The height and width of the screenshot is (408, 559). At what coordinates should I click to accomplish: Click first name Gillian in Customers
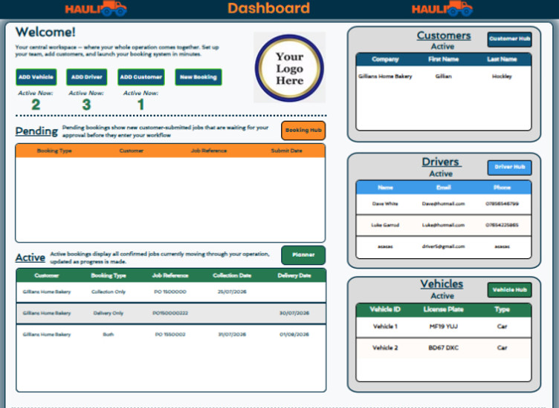[x=444, y=76]
